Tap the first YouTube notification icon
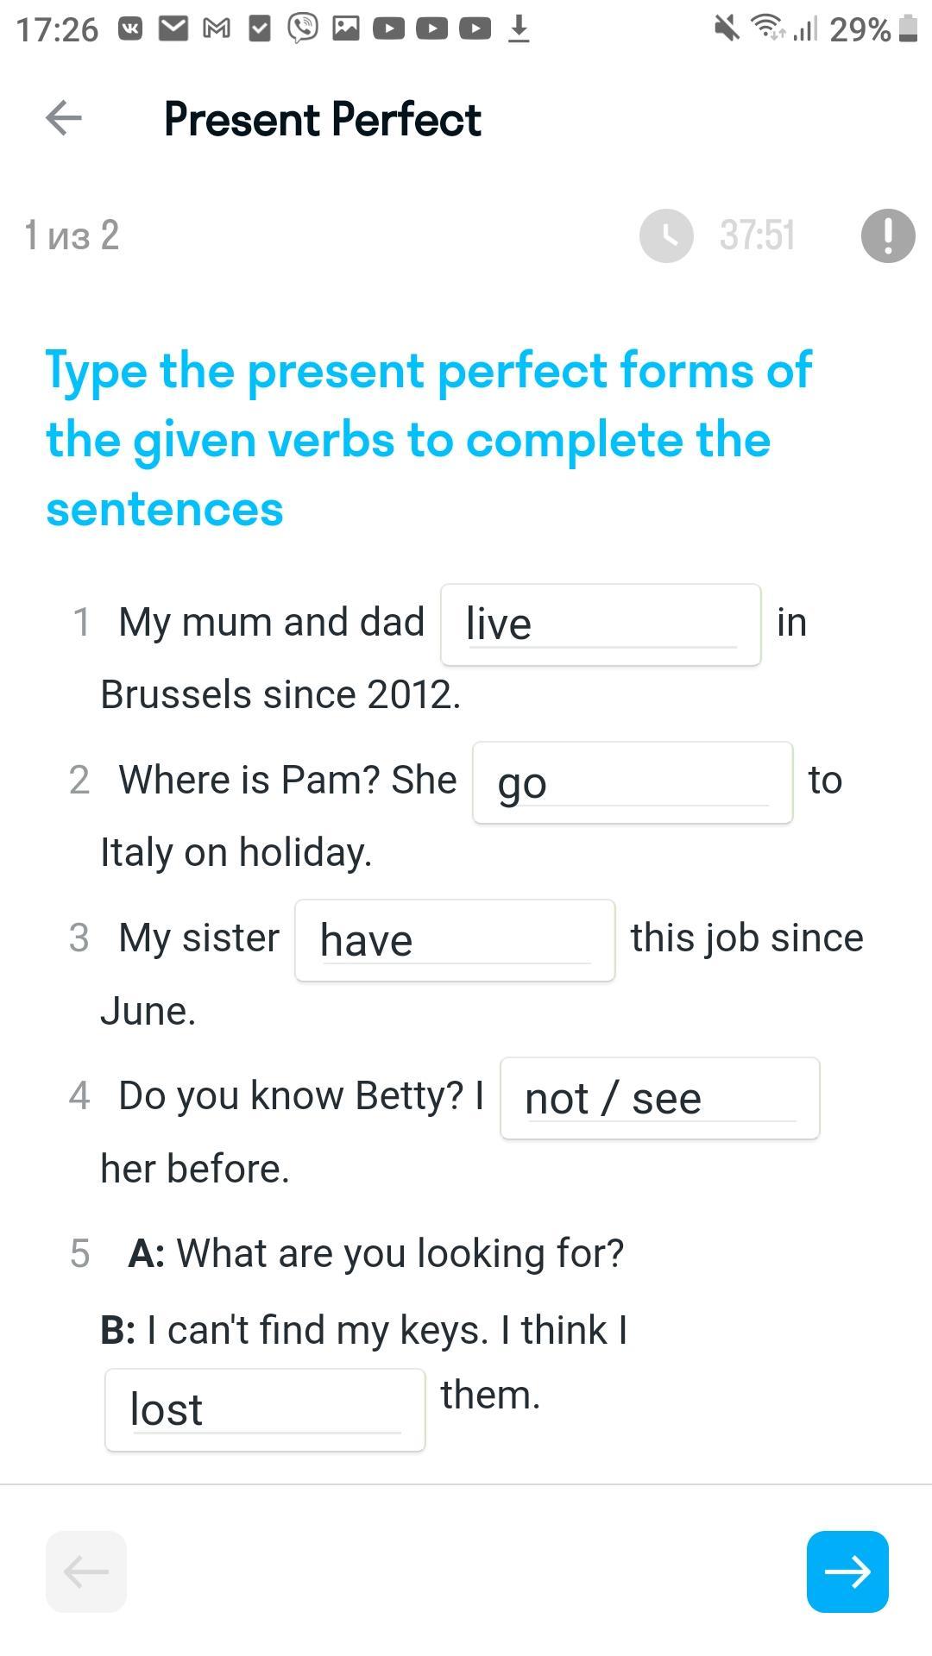Image resolution: width=932 pixels, height=1656 pixels. (x=389, y=29)
